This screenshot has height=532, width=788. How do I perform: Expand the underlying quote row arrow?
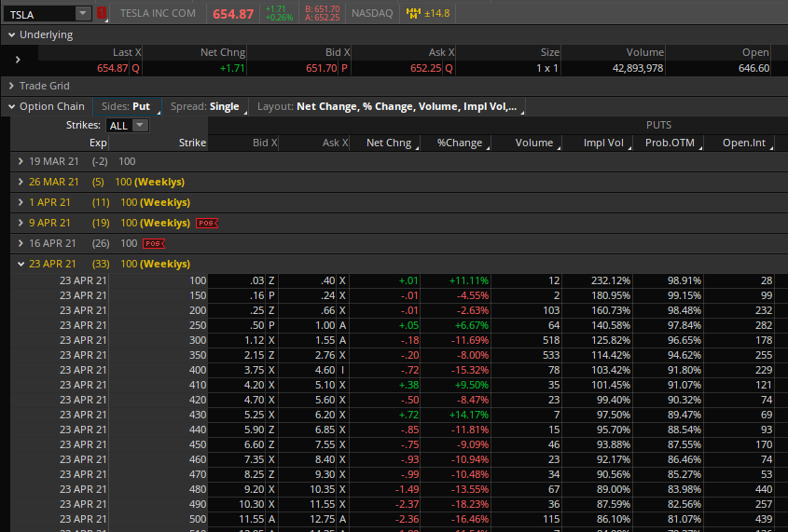[18, 60]
